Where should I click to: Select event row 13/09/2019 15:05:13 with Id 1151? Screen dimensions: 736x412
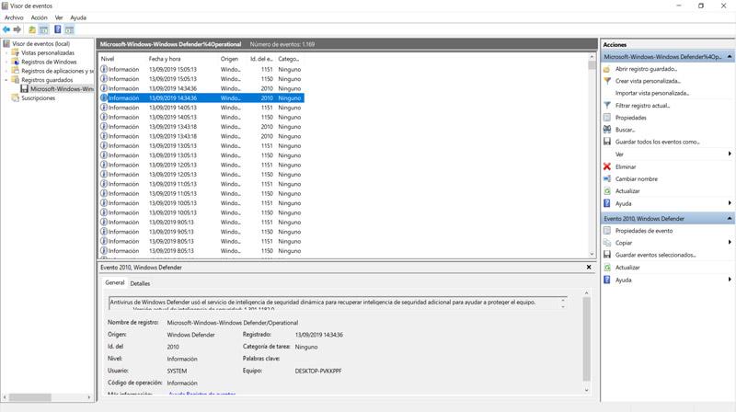pyautogui.click(x=201, y=70)
